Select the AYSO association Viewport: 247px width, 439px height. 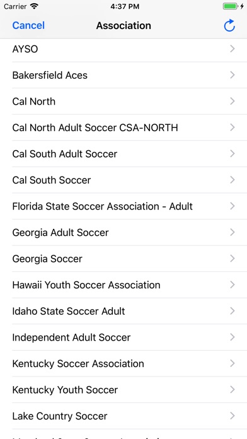(x=123, y=49)
